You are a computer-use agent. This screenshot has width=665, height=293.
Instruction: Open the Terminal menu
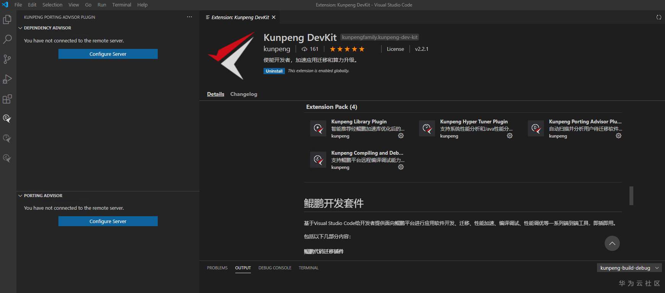click(x=121, y=5)
